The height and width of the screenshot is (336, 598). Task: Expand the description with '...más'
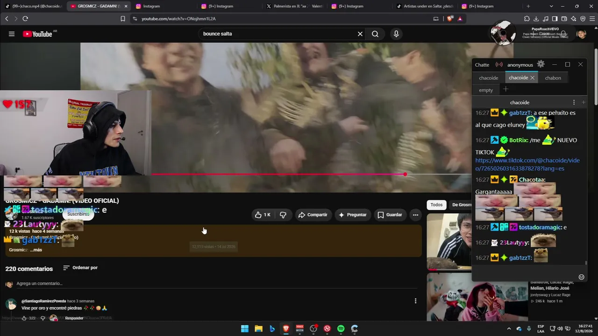pos(36,250)
